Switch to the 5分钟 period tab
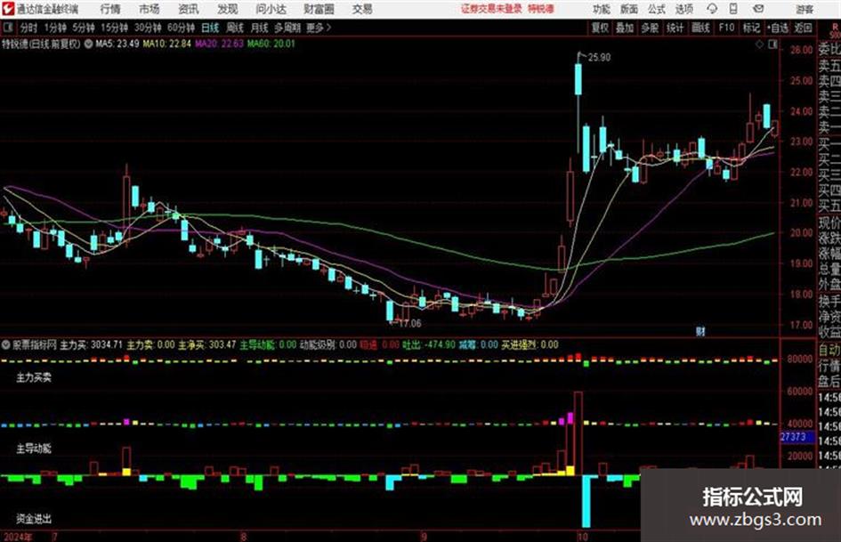The height and width of the screenshot is (542, 841). pos(84,28)
